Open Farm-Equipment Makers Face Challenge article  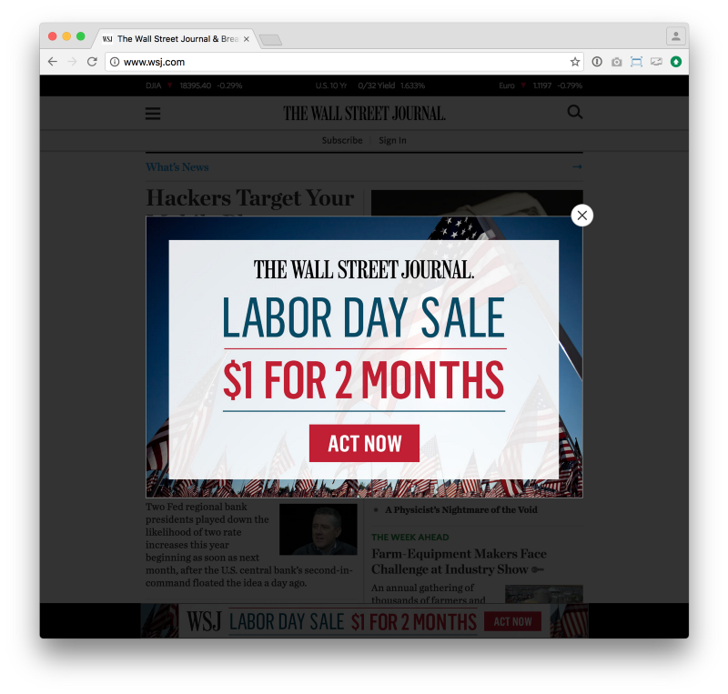pyautogui.click(x=459, y=561)
